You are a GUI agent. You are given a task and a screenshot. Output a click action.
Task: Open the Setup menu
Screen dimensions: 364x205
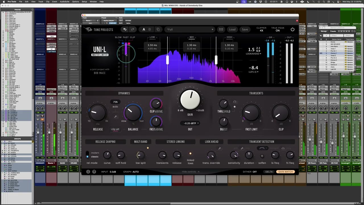point(84,2)
